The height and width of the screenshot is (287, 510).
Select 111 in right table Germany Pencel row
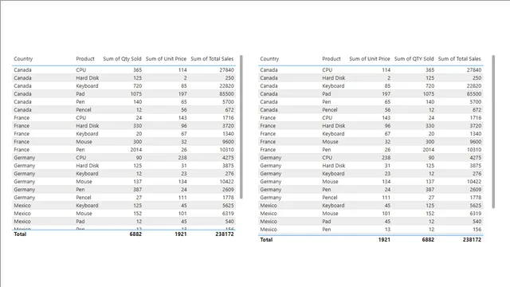(x=386, y=198)
